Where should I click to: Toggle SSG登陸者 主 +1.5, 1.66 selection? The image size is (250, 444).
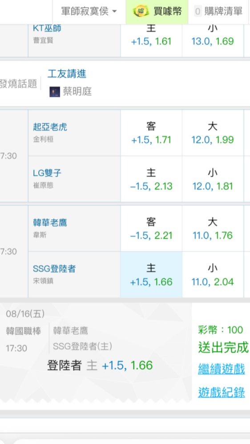[151, 275]
